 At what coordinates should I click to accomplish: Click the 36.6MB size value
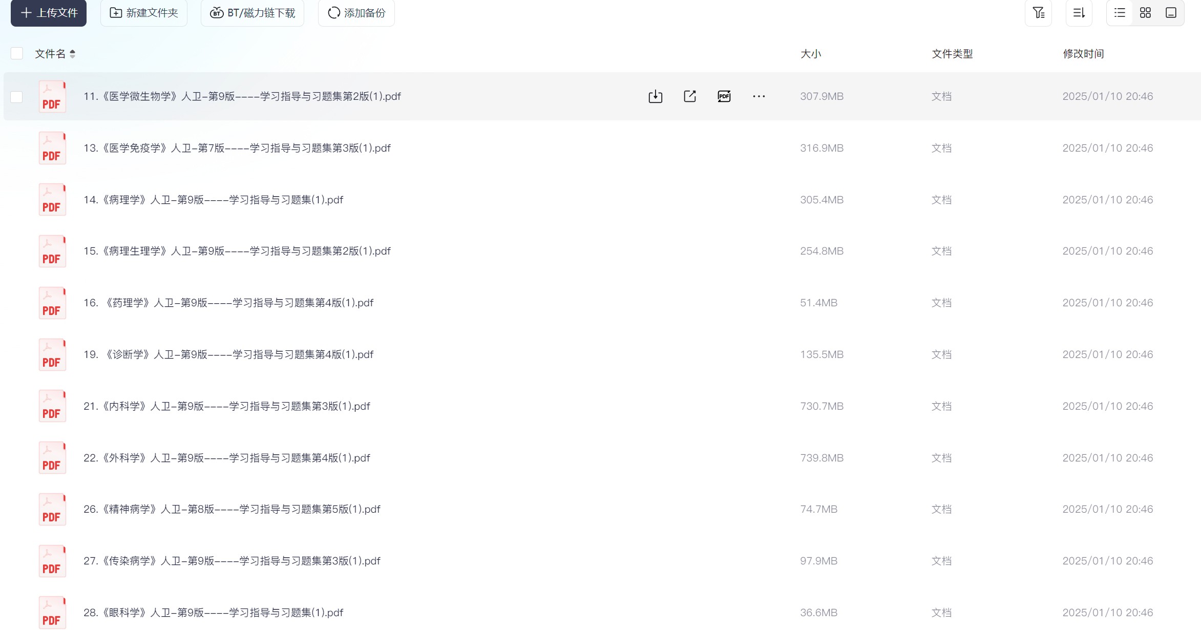point(818,613)
